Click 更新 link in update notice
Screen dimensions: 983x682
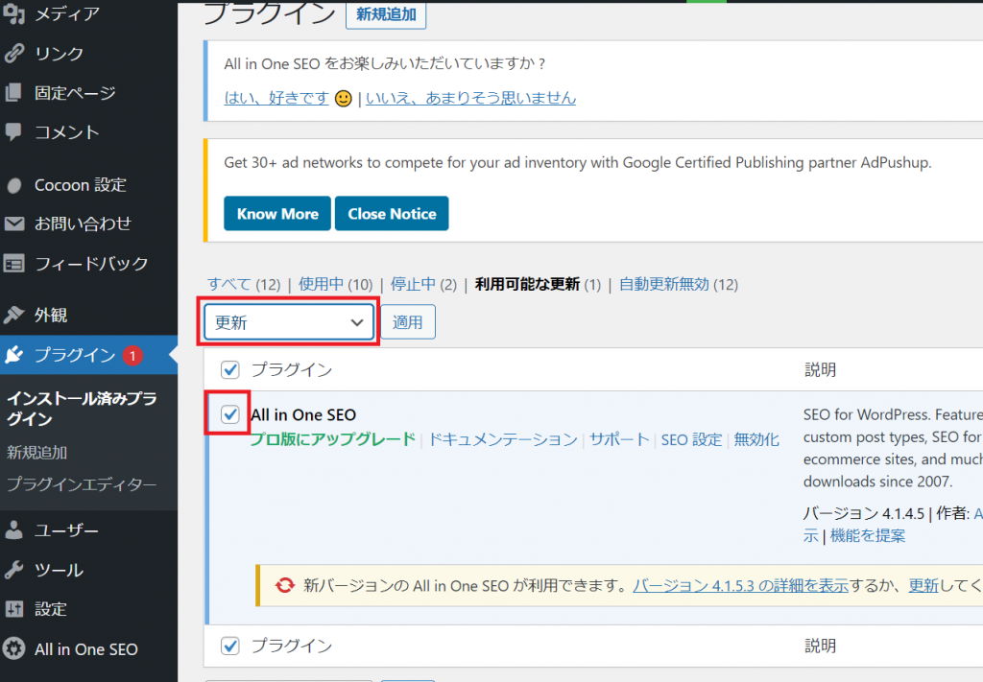coord(923,585)
